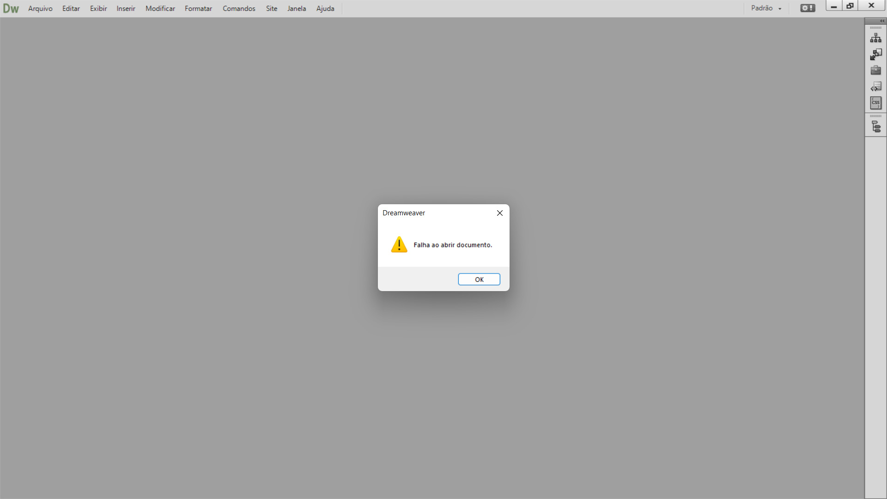The image size is (887, 499).
Task: Open the Modificar menu
Action: (x=160, y=8)
